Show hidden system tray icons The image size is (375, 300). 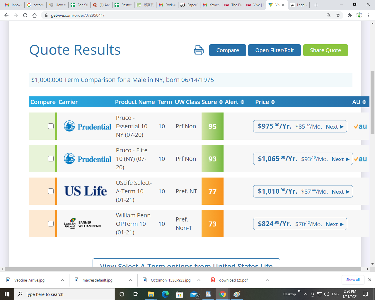(305, 294)
